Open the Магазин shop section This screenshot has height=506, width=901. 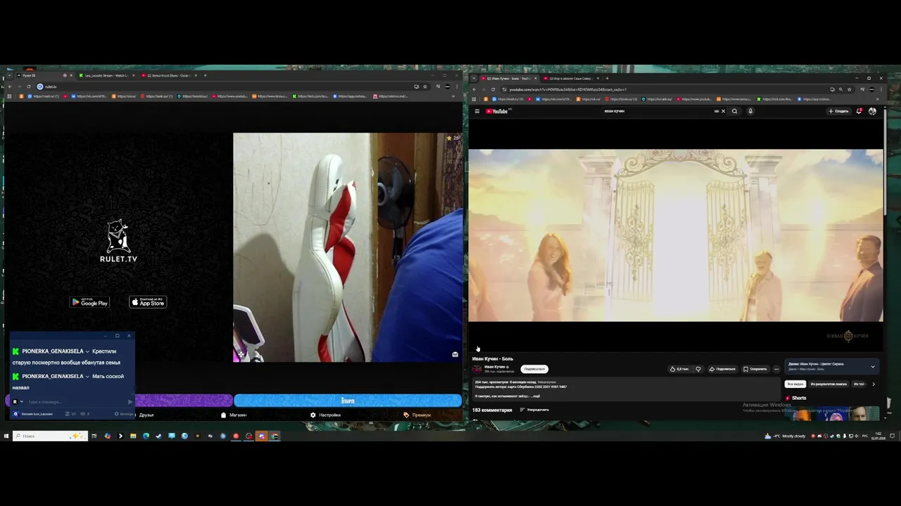[x=234, y=415]
